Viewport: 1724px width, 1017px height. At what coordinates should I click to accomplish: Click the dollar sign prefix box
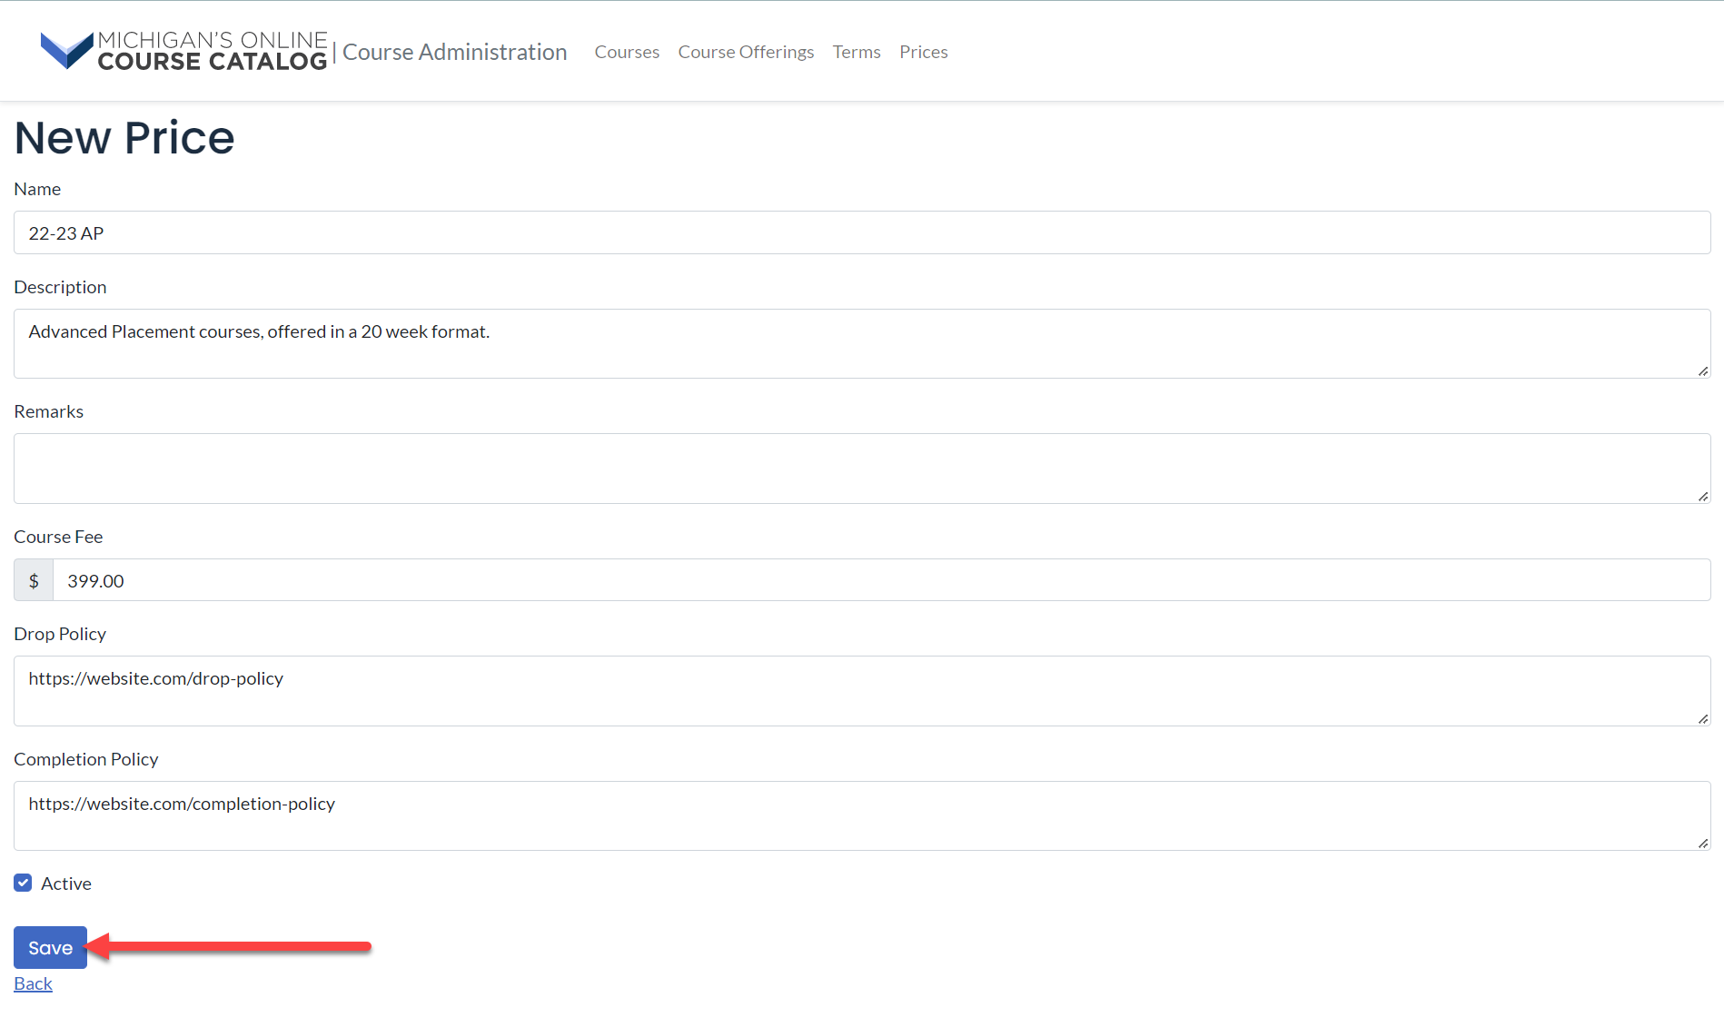tap(34, 580)
